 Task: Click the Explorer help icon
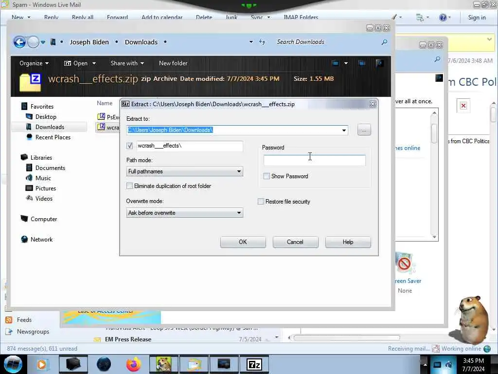point(379,63)
